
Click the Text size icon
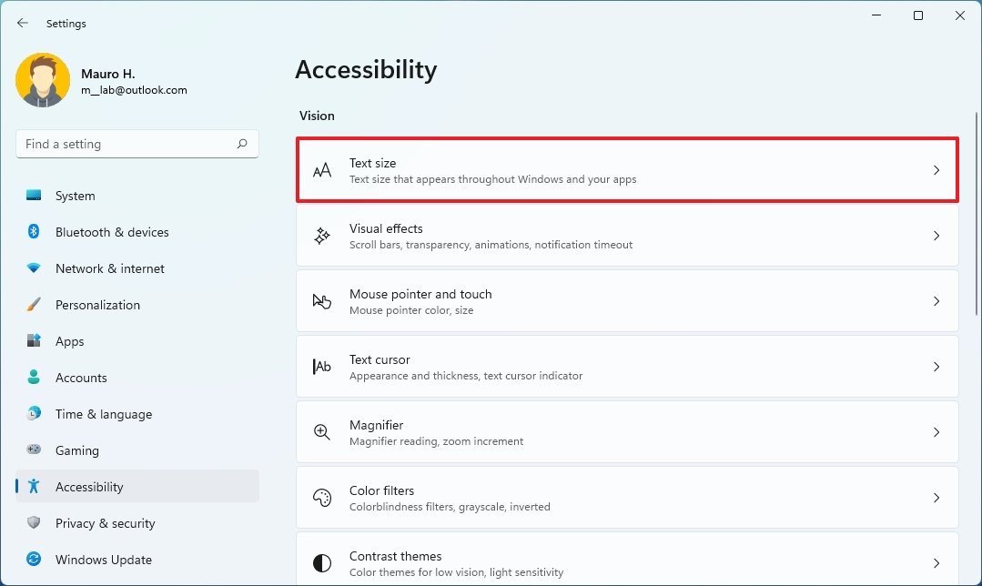(322, 170)
